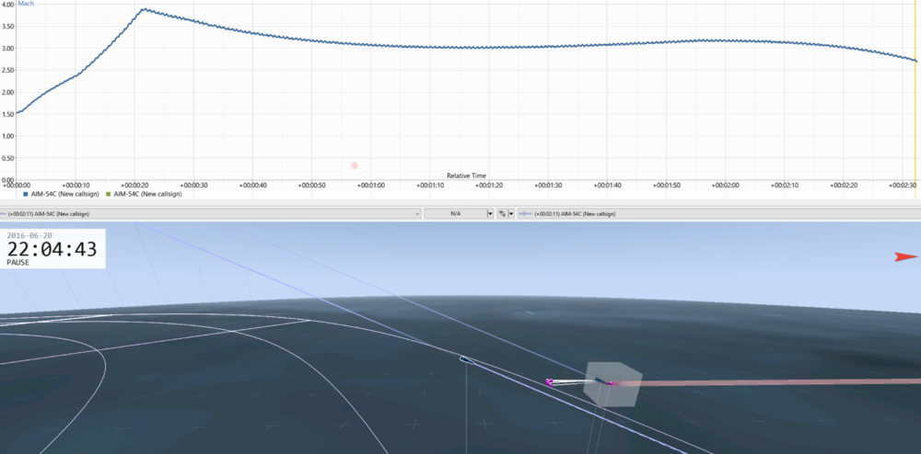Click the 4.00 value on Mach axis
Screen dimensions: 921x454
click(x=7, y=5)
